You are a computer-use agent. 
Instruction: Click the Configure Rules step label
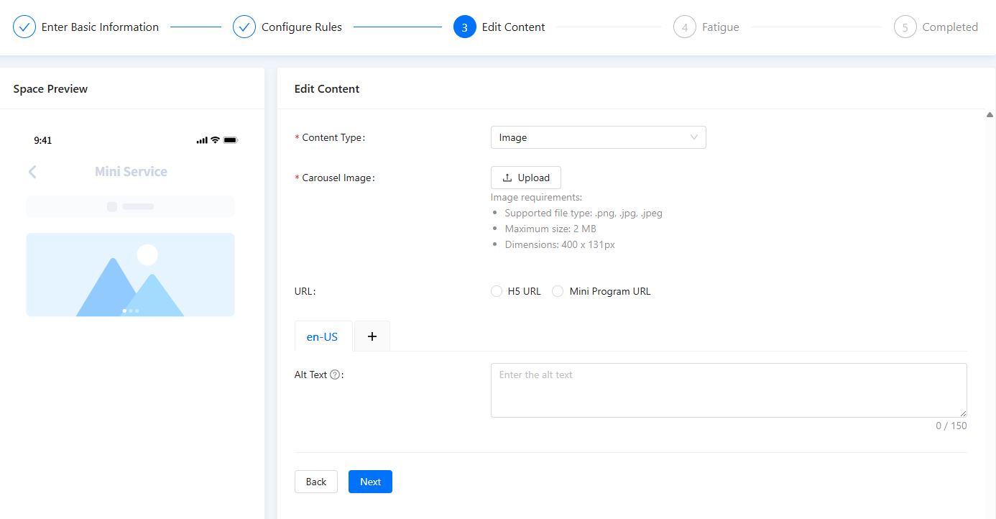click(302, 27)
